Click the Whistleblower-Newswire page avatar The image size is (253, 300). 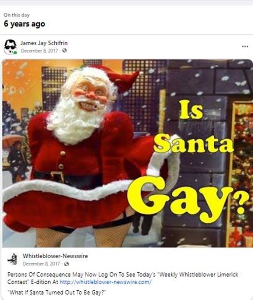tap(13, 259)
